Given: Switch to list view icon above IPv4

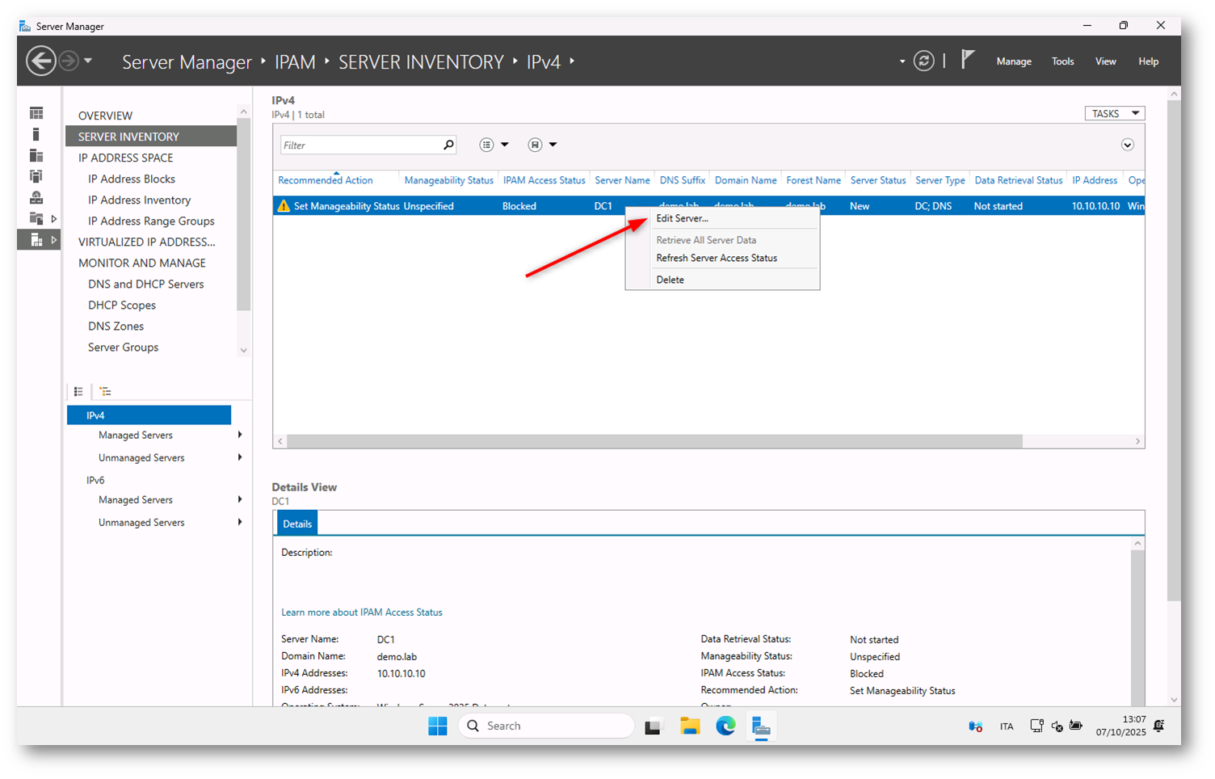Looking at the screenshot, I should coord(78,392).
